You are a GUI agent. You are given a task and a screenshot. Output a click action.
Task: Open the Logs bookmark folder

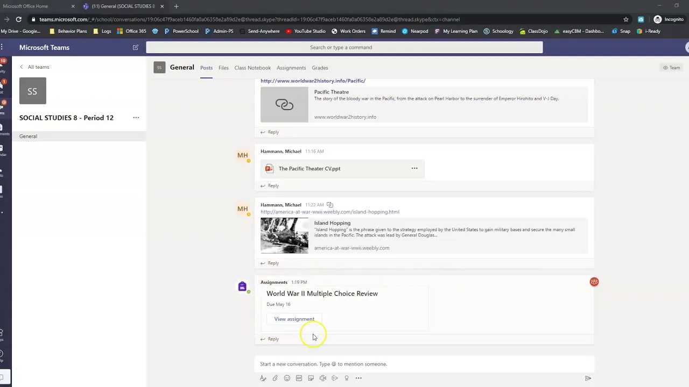(x=102, y=31)
